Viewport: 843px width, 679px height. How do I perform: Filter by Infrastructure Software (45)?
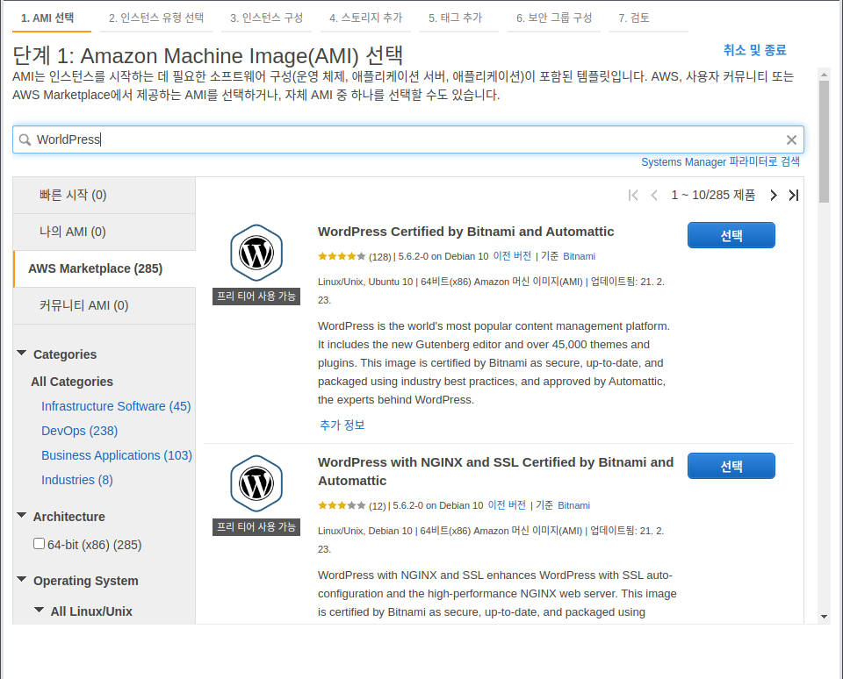tap(116, 406)
